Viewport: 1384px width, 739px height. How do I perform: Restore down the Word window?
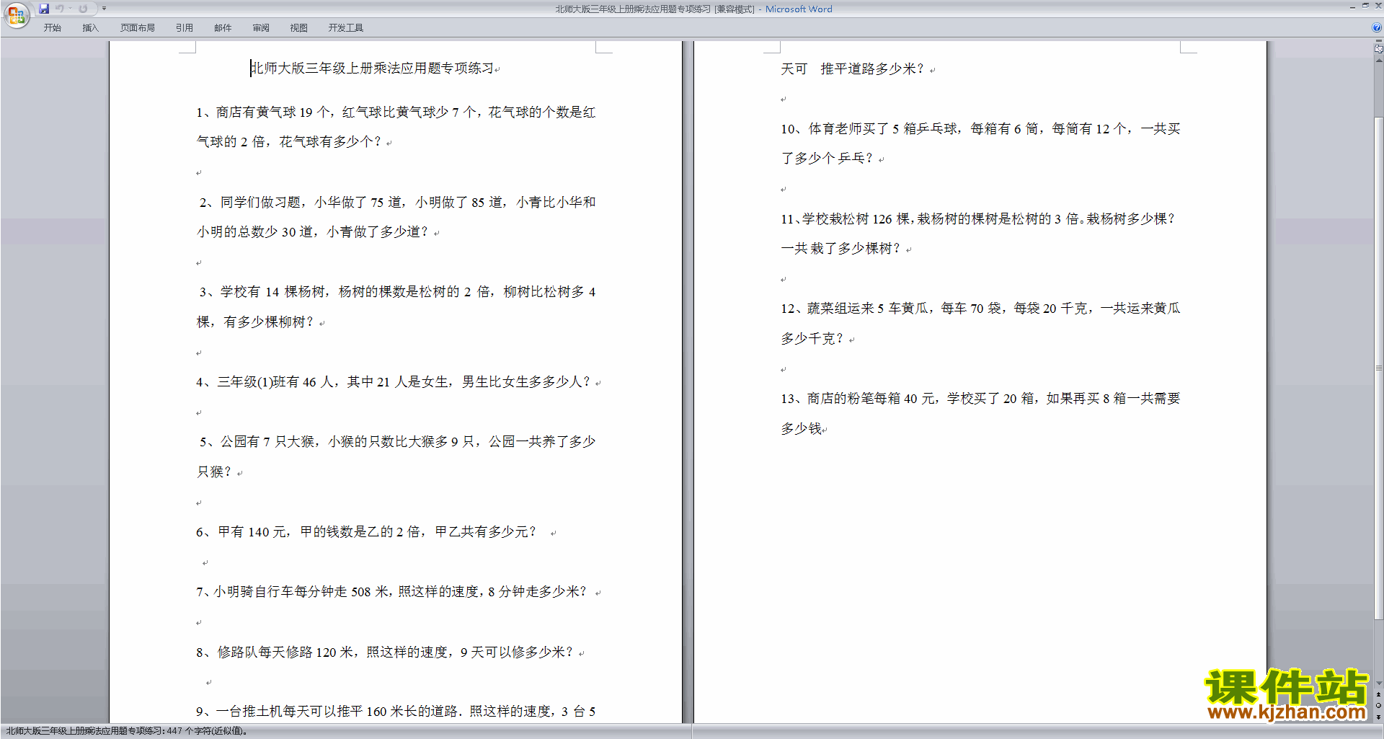click(x=1365, y=6)
